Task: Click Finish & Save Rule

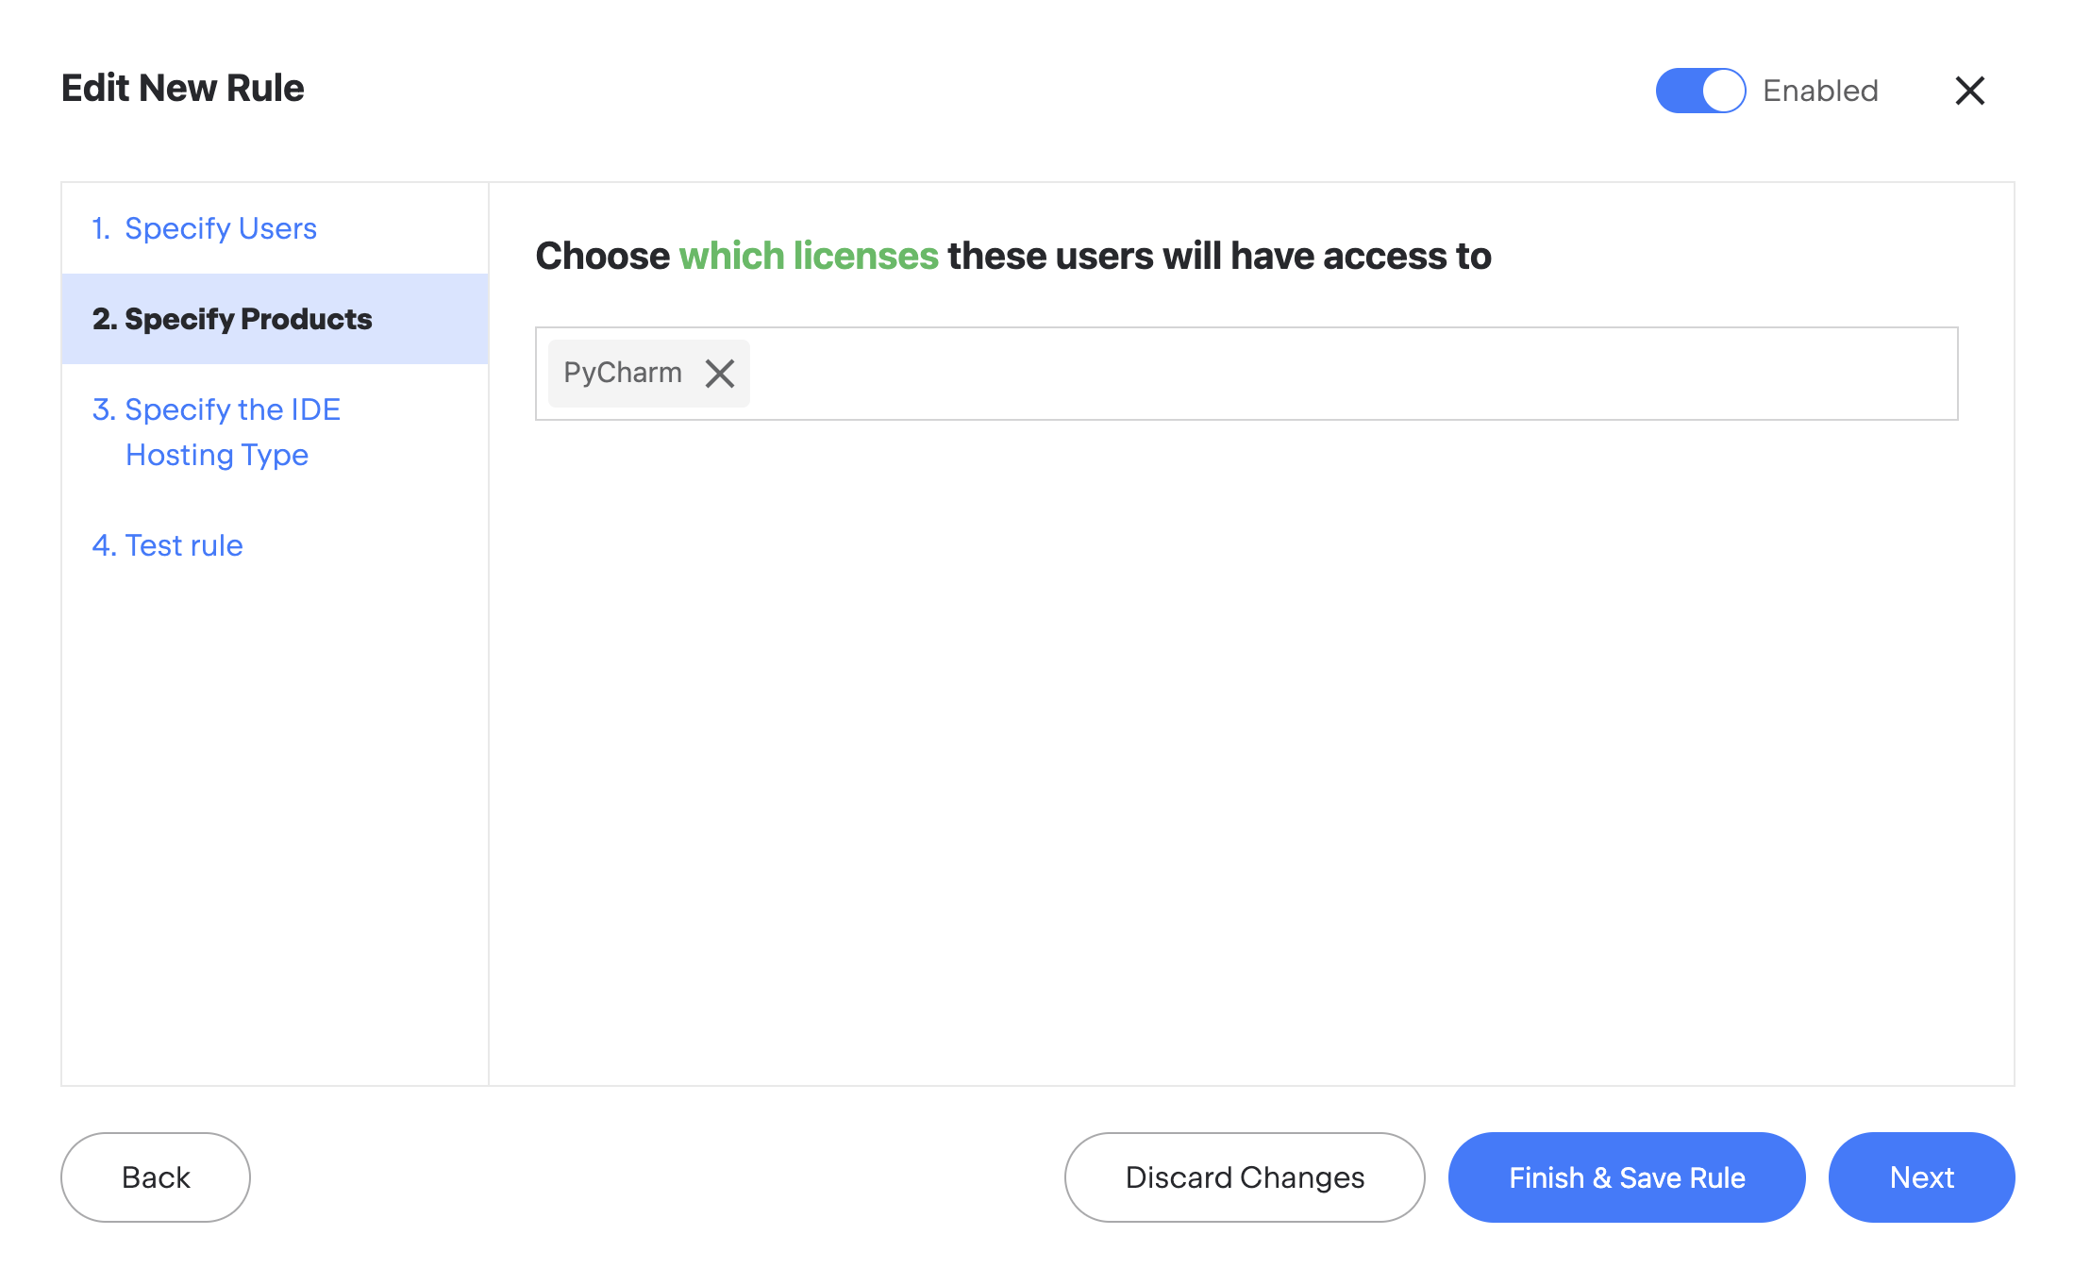Action: (1627, 1177)
